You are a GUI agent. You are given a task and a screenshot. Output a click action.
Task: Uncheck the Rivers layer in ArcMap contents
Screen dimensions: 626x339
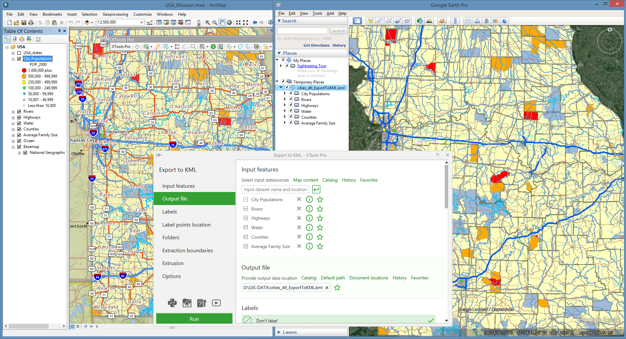click(19, 111)
